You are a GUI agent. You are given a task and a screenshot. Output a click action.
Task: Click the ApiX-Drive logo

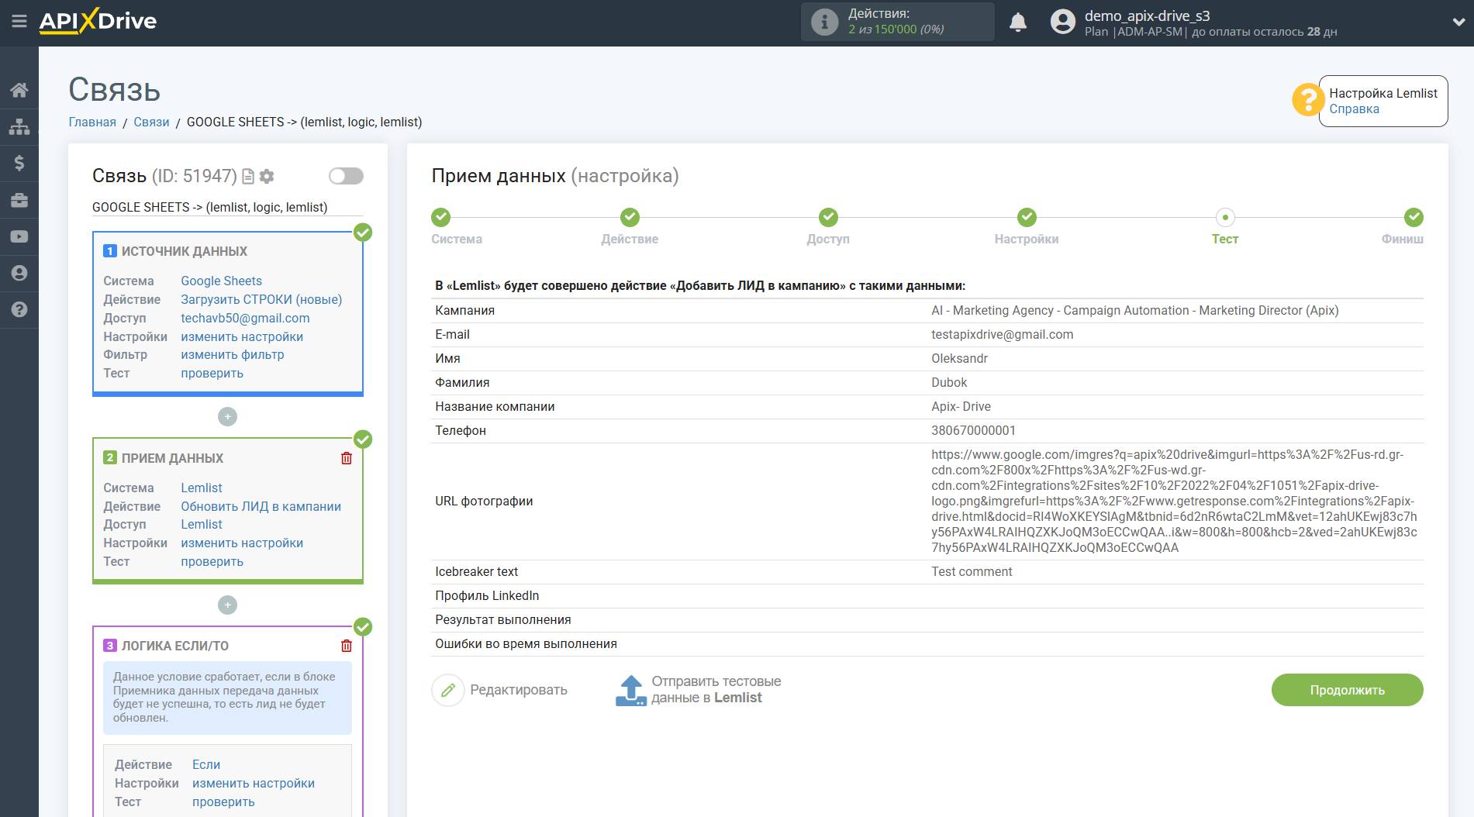click(x=98, y=21)
